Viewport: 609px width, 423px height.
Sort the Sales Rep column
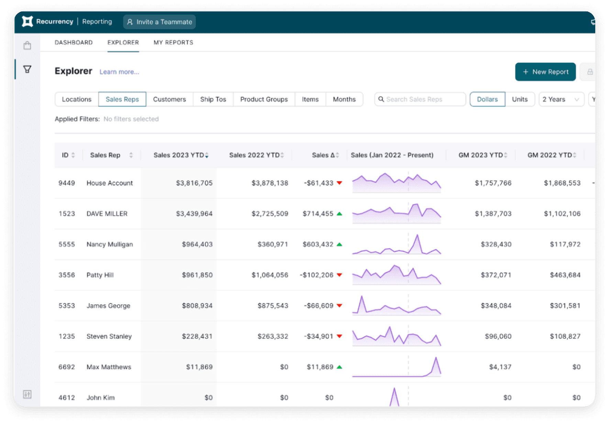[x=131, y=155]
